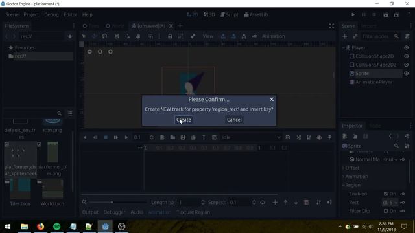Select the Rotate tool in toolbar
Image resolution: width=415 pixels, height=233 pixels.
pyautogui.click(x=104, y=36)
